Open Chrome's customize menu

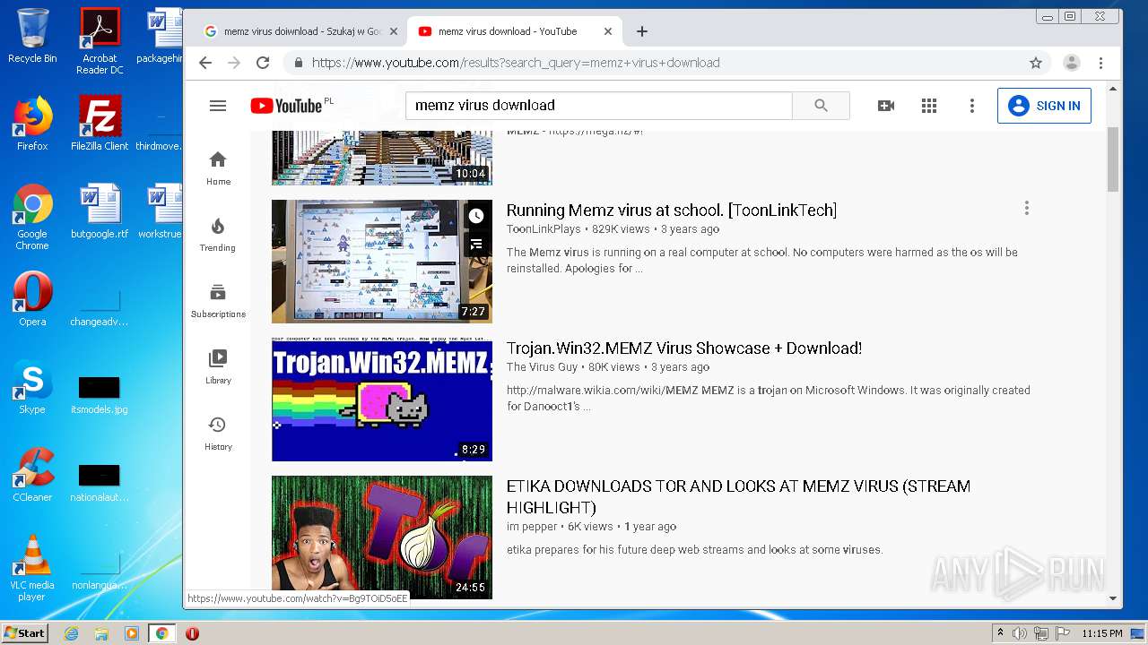pyautogui.click(x=1100, y=63)
